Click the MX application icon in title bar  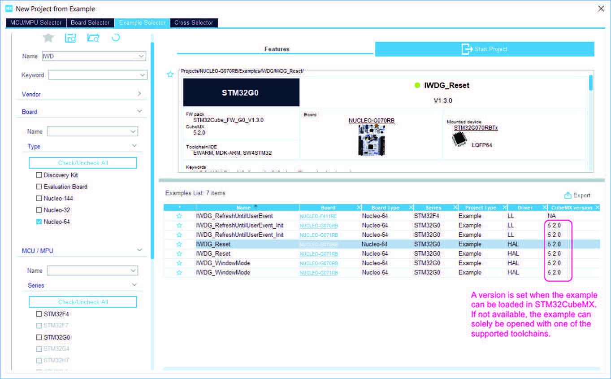click(x=9, y=9)
